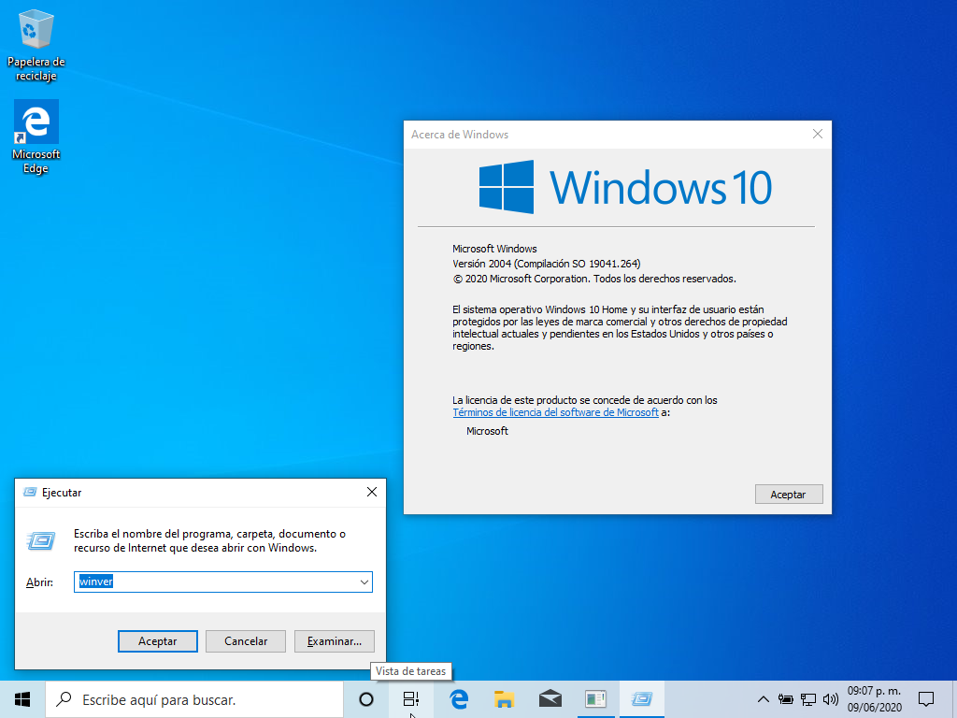Expand the Abrir history dropdown arrow
Viewport: 957px width, 718px height.
click(x=364, y=582)
